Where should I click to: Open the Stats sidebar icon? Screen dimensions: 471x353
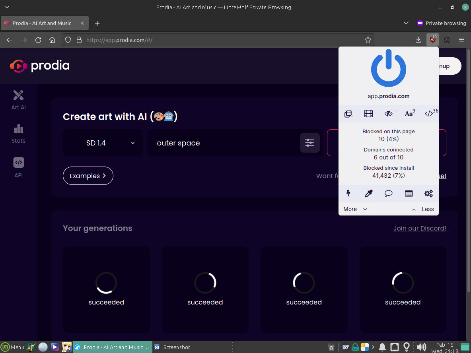pyautogui.click(x=18, y=133)
